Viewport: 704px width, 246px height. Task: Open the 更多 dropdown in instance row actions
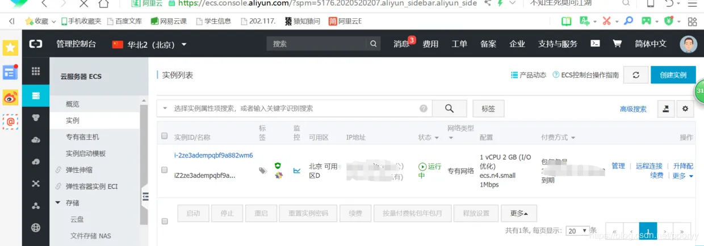tap(682, 176)
